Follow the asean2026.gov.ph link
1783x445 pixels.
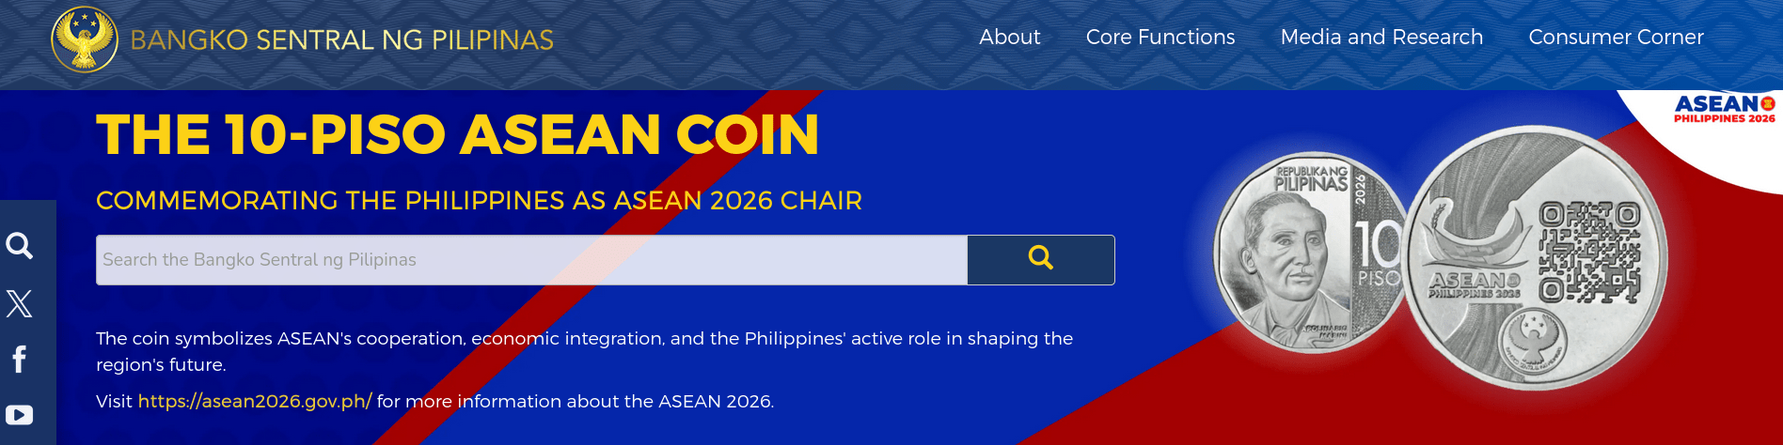tap(255, 402)
